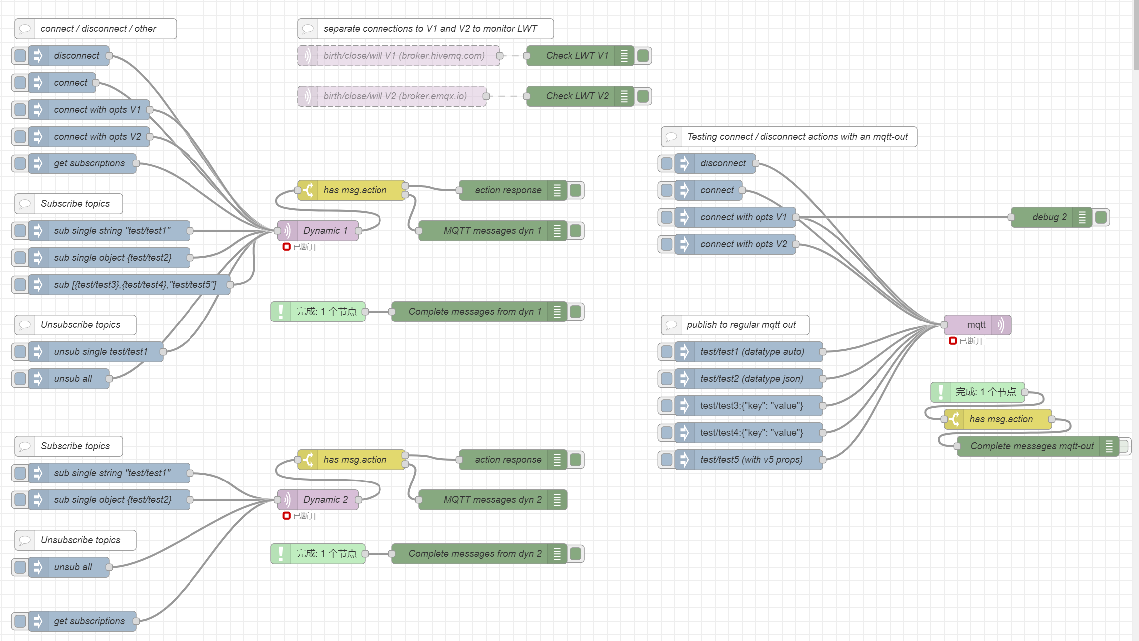
Task: Click the 'Dynamic 1' MQTT node icon
Action: (x=287, y=231)
